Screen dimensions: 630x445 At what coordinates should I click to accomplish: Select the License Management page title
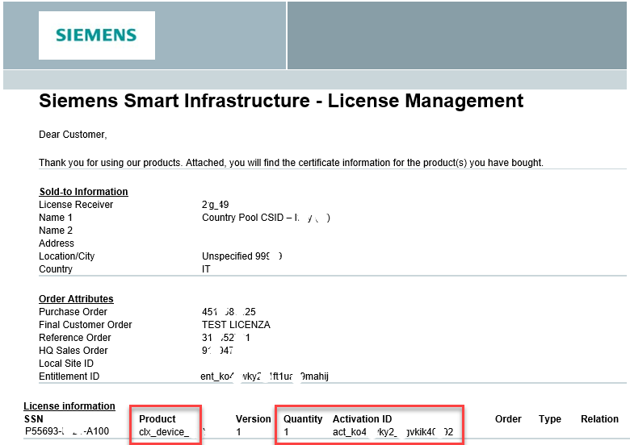tap(281, 101)
